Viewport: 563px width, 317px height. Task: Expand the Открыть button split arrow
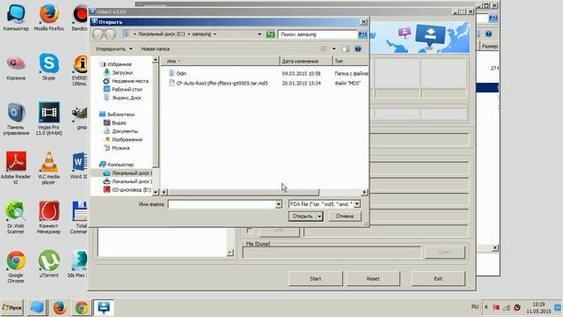319,216
